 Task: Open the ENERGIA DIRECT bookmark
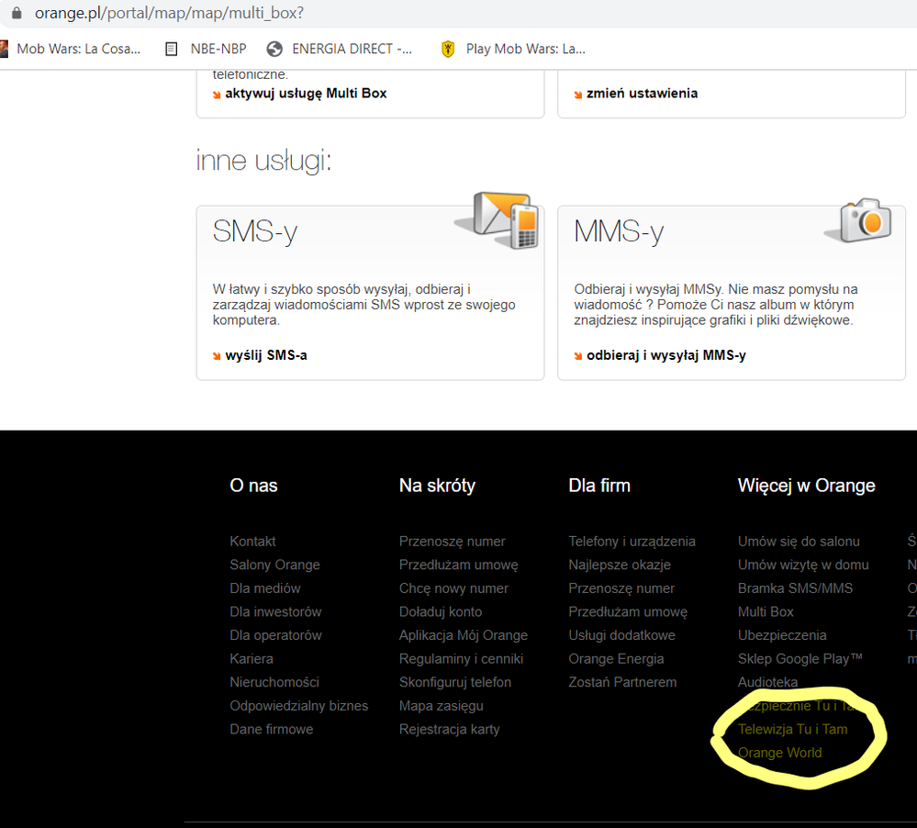(x=340, y=49)
